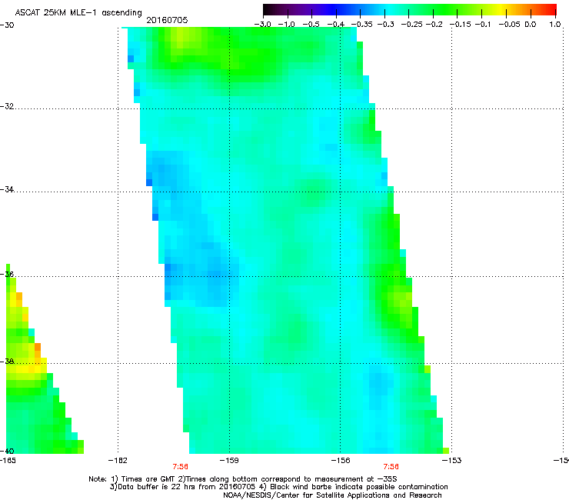Screen dimensions: 569x500
Task: Click the colorbar label -0.1
Action: [483, 25]
